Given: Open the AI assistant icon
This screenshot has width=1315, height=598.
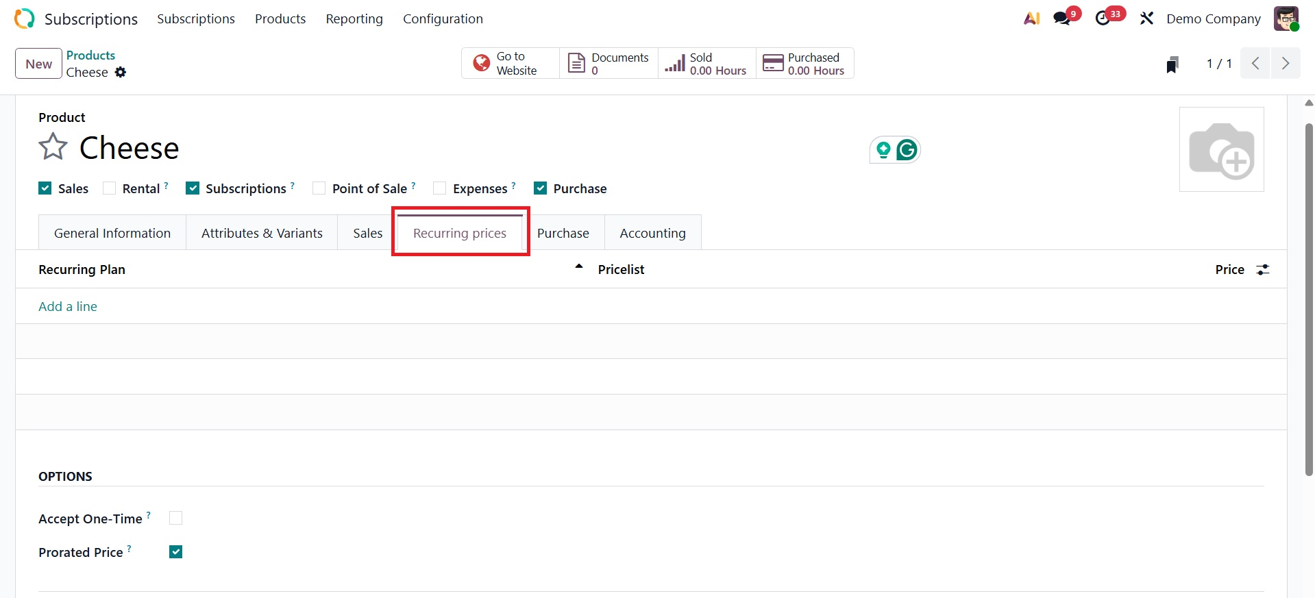Looking at the screenshot, I should pos(1031,18).
